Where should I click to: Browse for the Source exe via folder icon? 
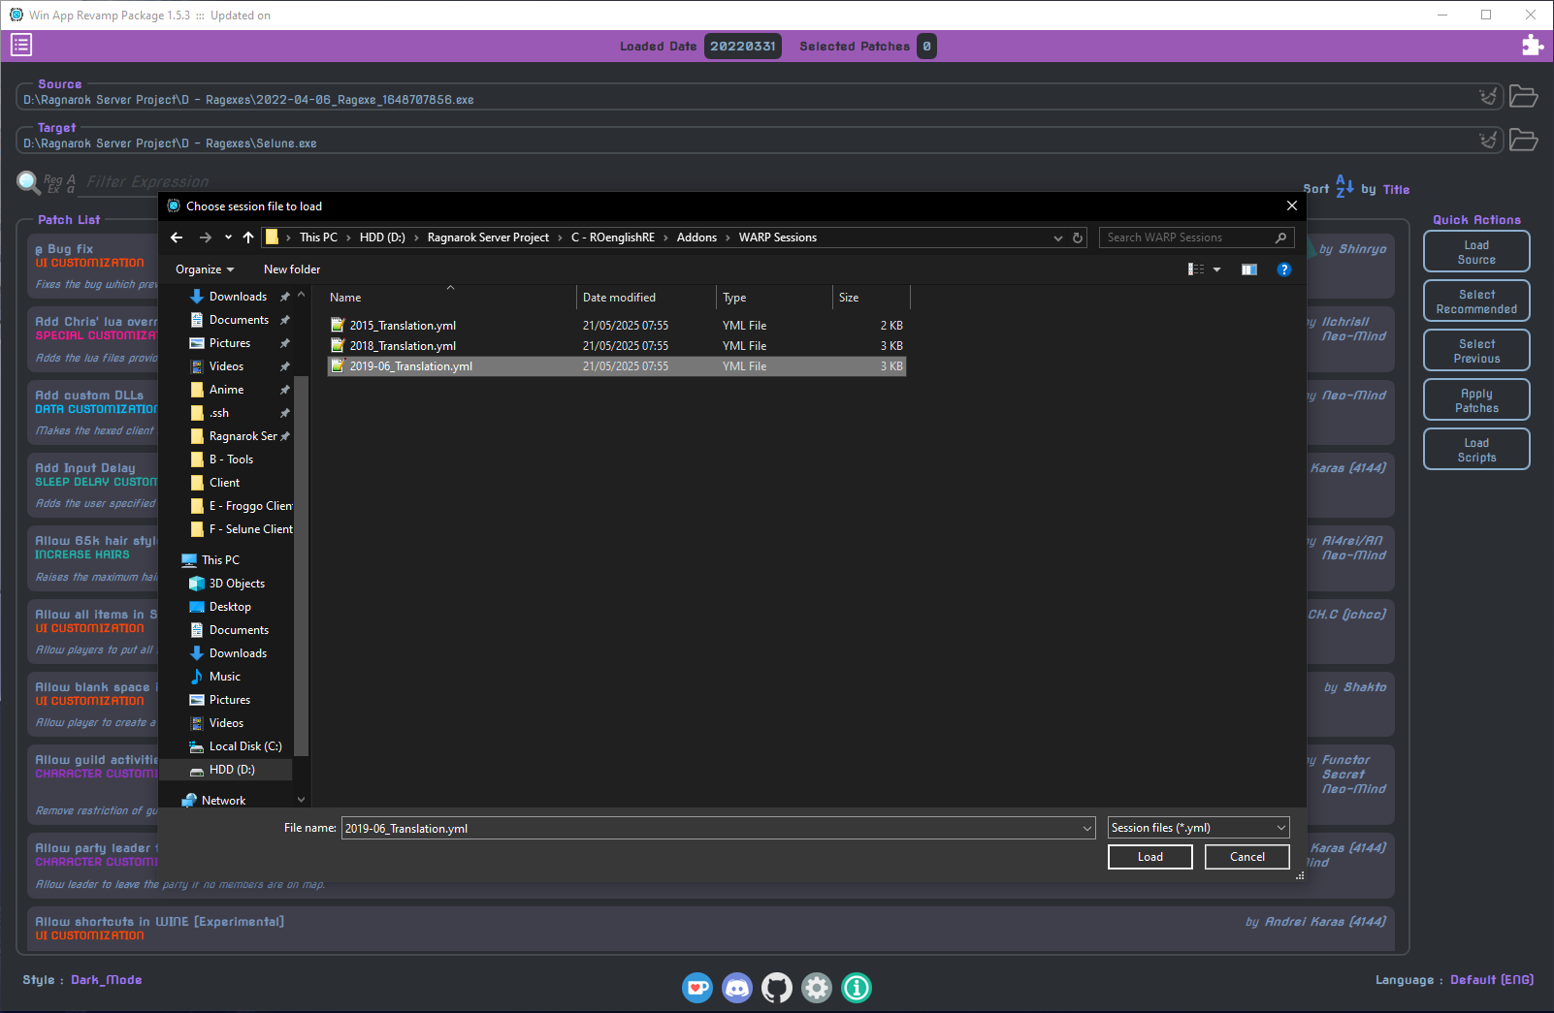point(1524,97)
